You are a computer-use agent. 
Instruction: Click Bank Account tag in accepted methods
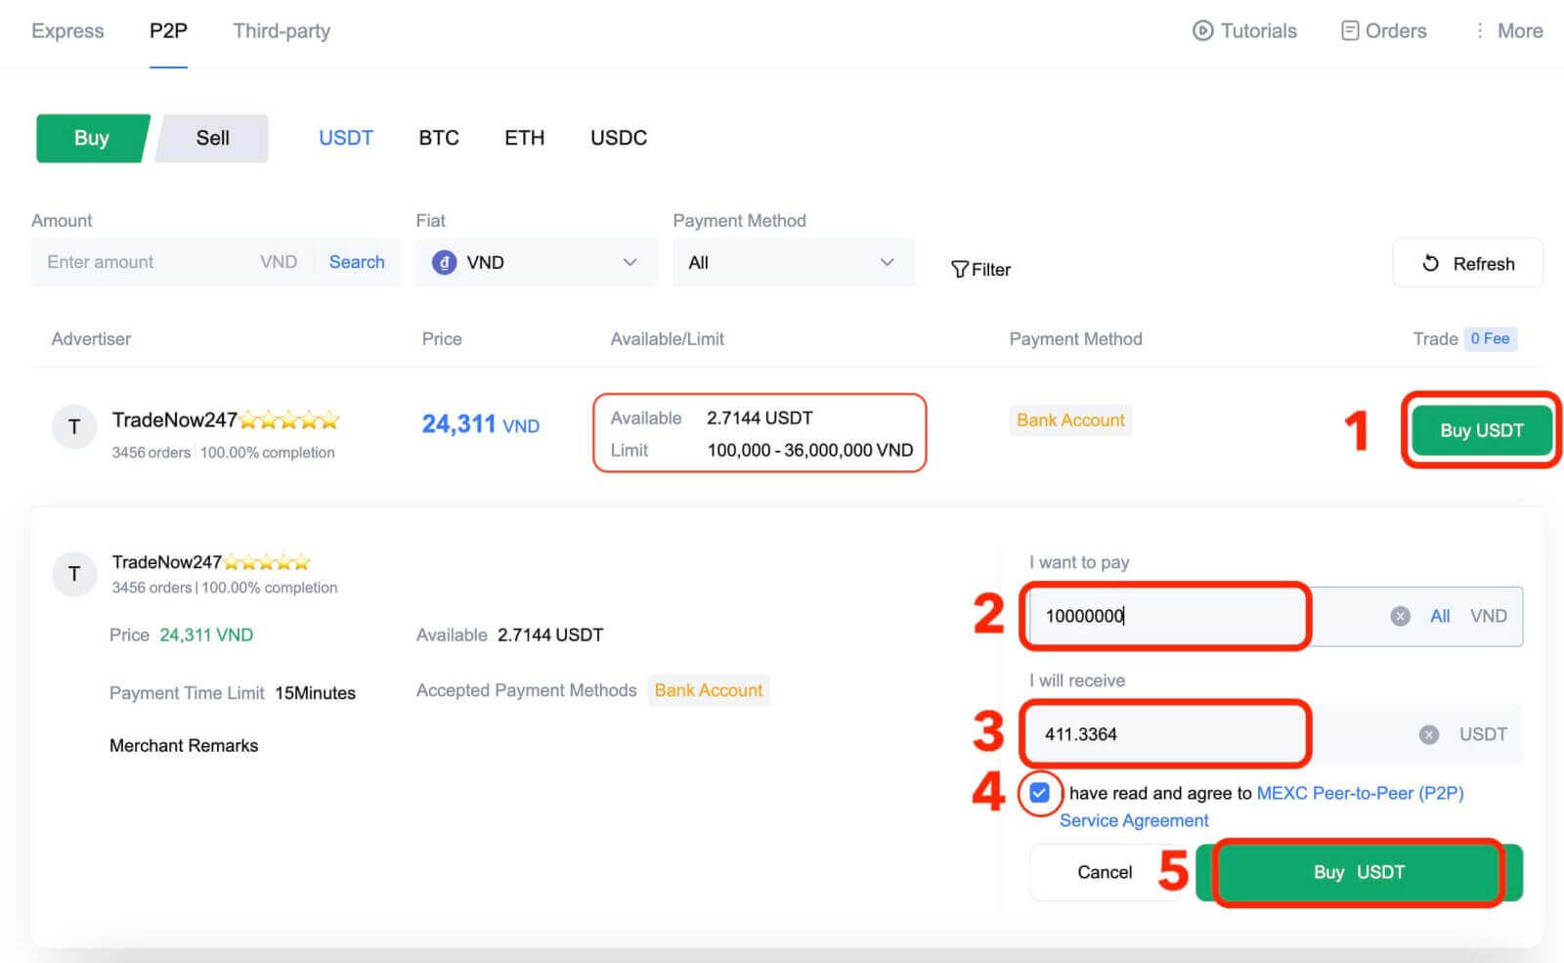(x=709, y=690)
